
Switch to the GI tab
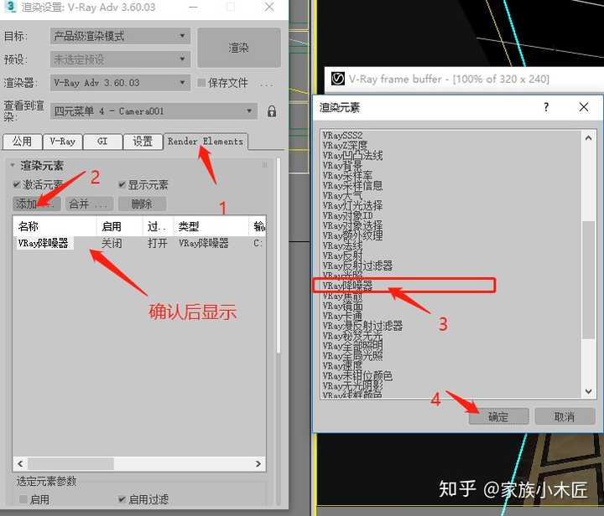coord(102,142)
